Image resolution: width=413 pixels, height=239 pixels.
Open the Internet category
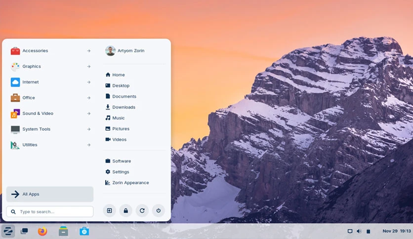[x=50, y=82]
